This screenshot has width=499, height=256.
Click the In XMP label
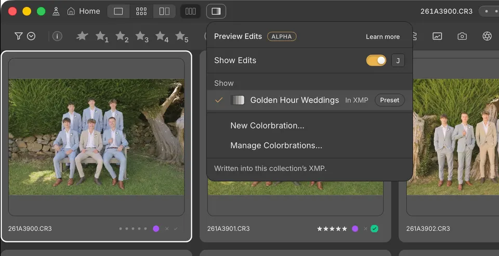[x=357, y=100]
